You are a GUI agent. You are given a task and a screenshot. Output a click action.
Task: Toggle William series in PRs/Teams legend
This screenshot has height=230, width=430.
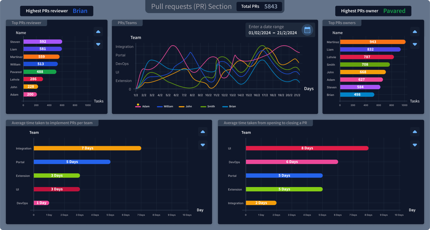(165, 106)
